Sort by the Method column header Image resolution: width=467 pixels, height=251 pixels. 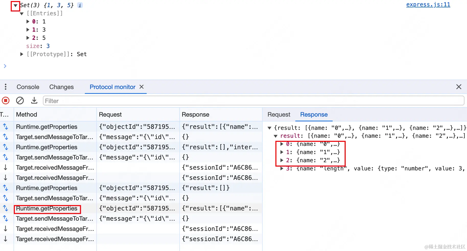point(27,115)
